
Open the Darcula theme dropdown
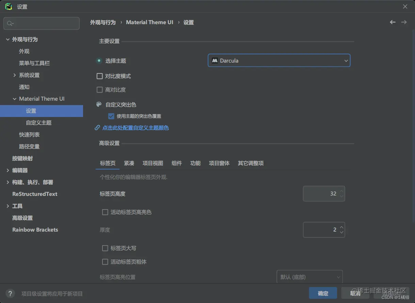pos(279,61)
